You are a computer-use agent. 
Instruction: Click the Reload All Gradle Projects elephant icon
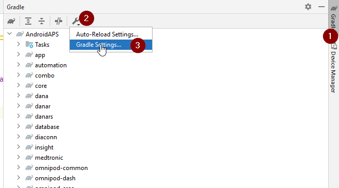11,21
